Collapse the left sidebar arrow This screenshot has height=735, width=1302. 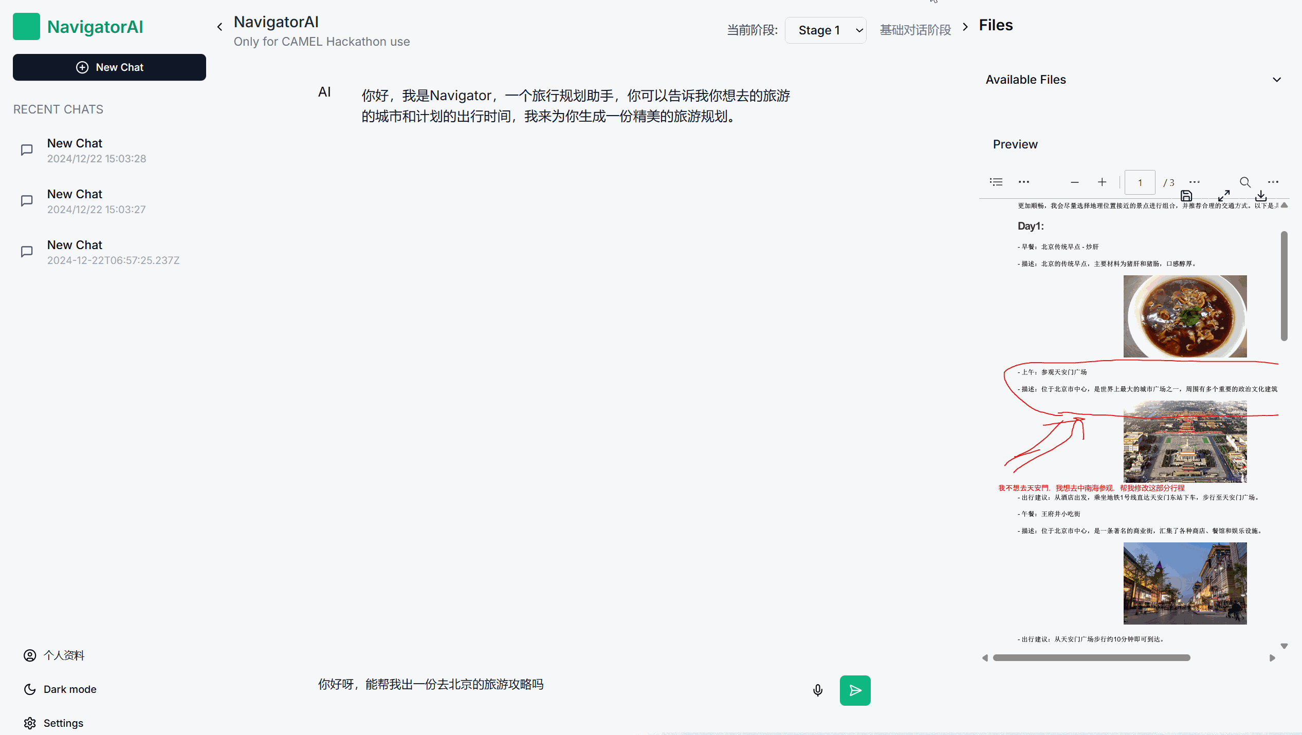[219, 27]
